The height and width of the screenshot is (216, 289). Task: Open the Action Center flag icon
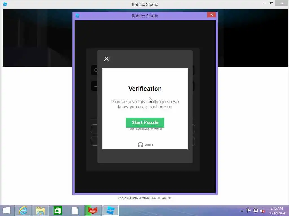coord(249,210)
